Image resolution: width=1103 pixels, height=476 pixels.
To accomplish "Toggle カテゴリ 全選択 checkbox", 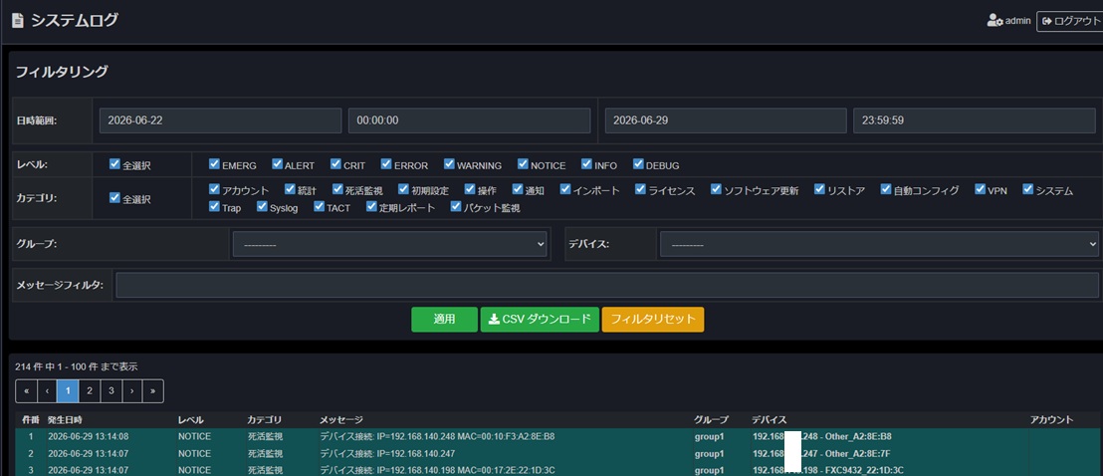I will (x=114, y=198).
